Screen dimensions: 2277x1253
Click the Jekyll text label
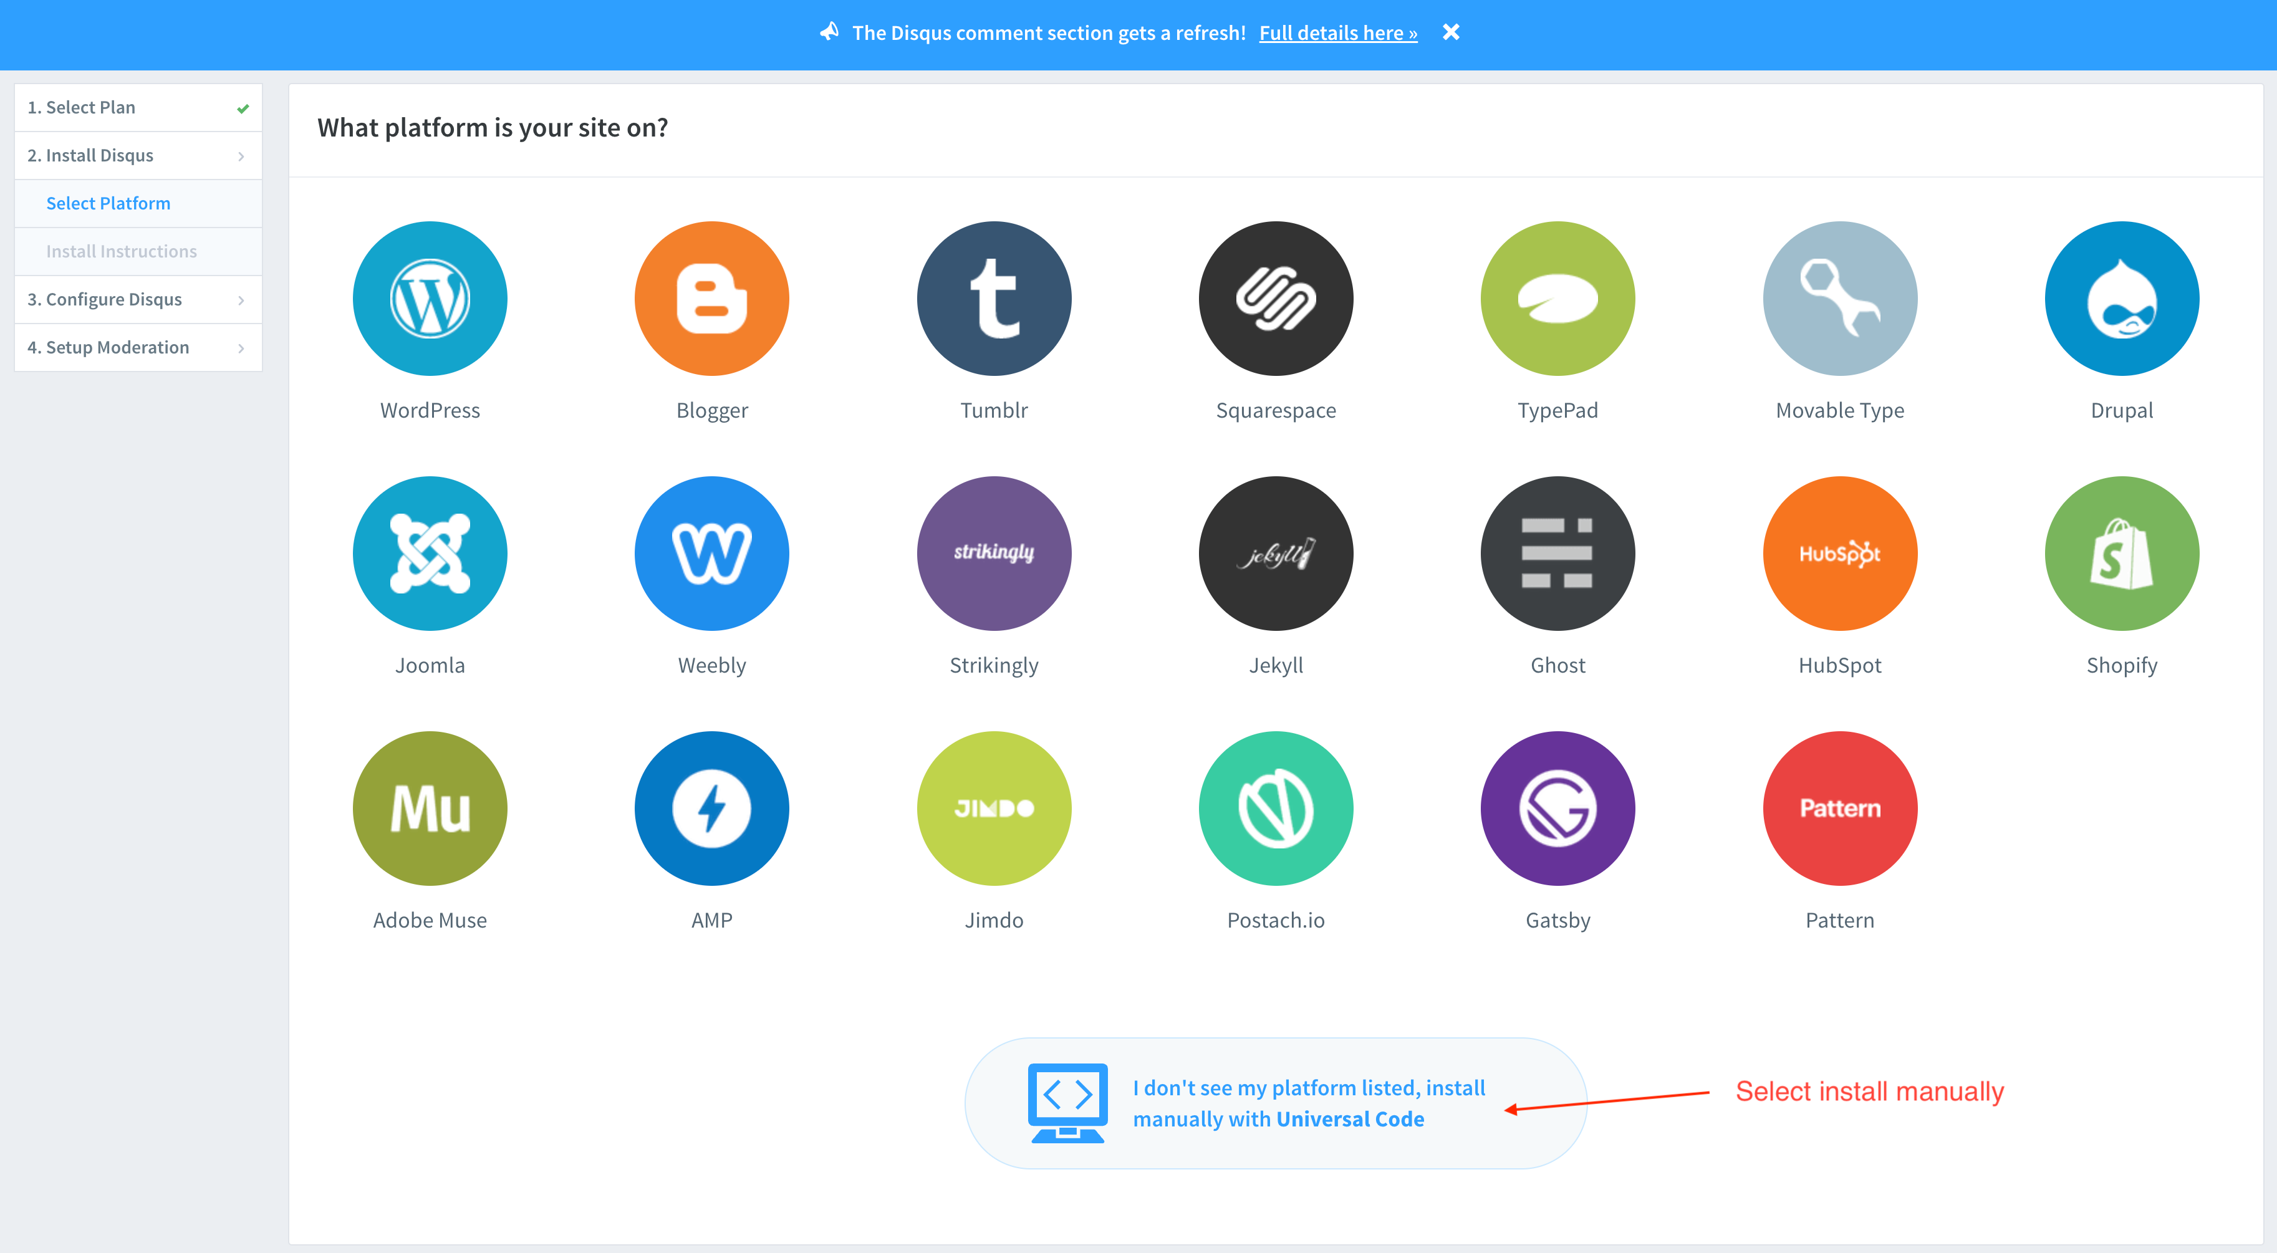click(1276, 665)
